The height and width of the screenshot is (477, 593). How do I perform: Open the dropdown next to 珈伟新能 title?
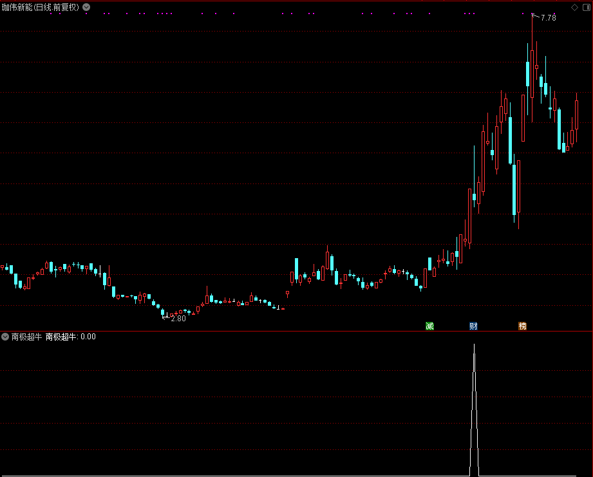pos(86,7)
